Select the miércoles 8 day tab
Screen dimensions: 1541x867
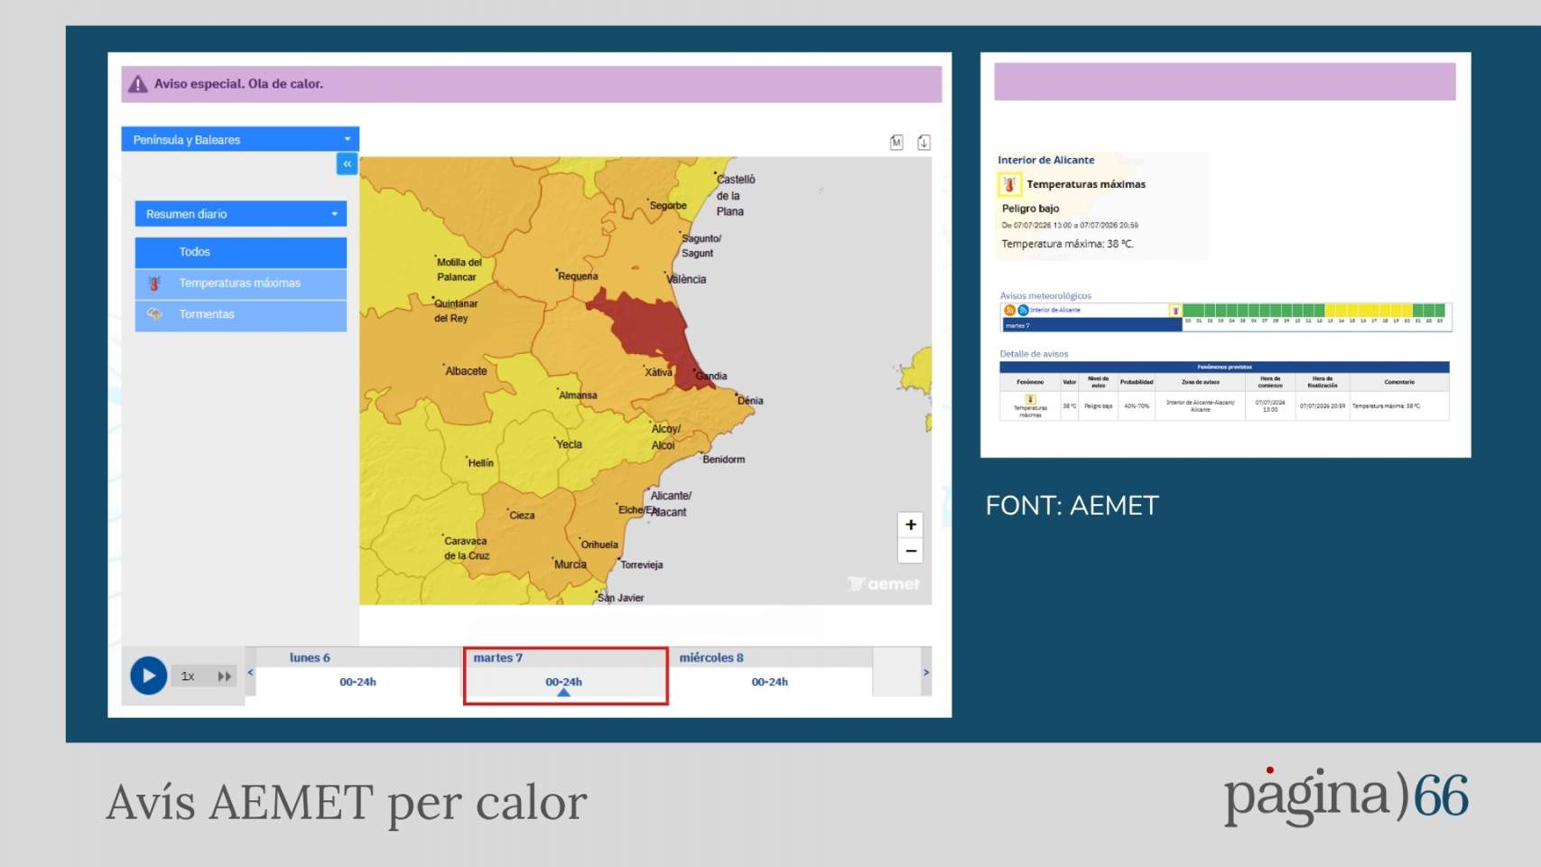(x=770, y=671)
